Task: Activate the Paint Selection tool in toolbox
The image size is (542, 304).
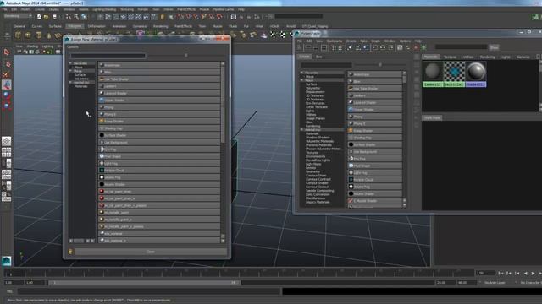Action: coord(6,74)
